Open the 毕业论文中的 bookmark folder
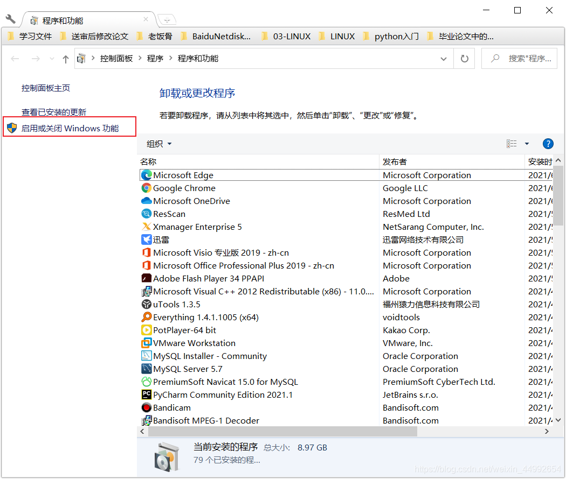Image resolution: width=566 pixels, height=479 pixels. tap(460, 37)
